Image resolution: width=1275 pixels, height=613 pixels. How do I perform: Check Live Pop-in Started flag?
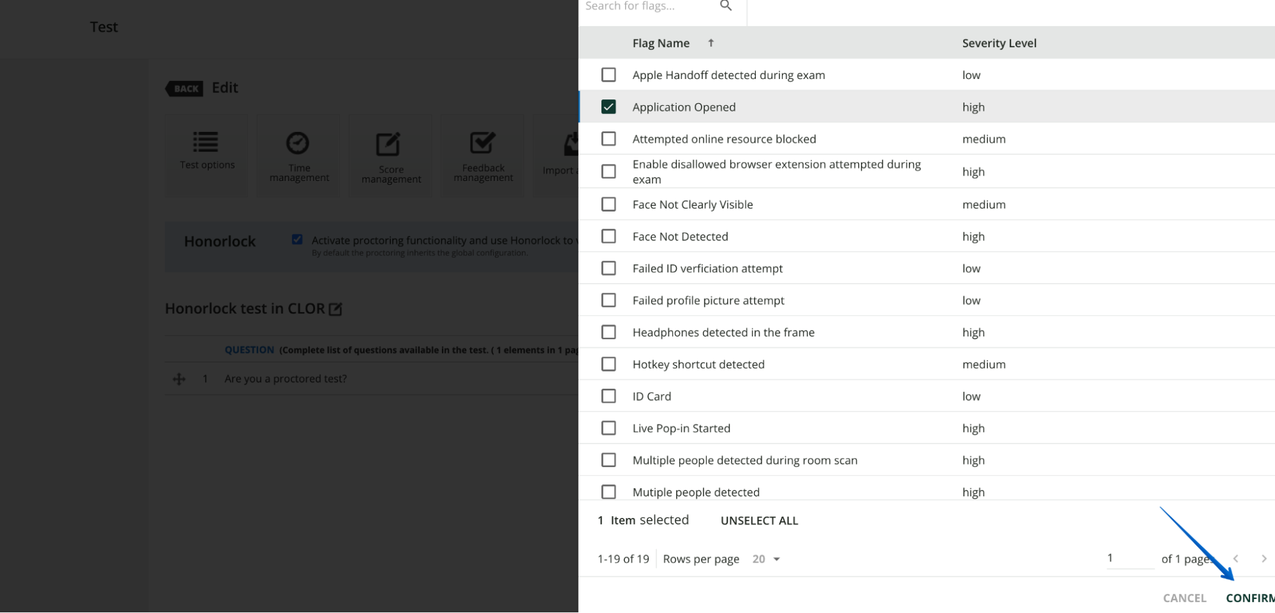pos(608,428)
